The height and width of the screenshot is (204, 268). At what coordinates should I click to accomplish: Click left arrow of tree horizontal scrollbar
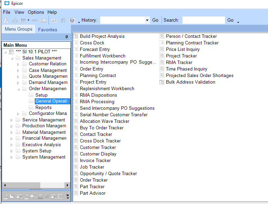point(5,185)
